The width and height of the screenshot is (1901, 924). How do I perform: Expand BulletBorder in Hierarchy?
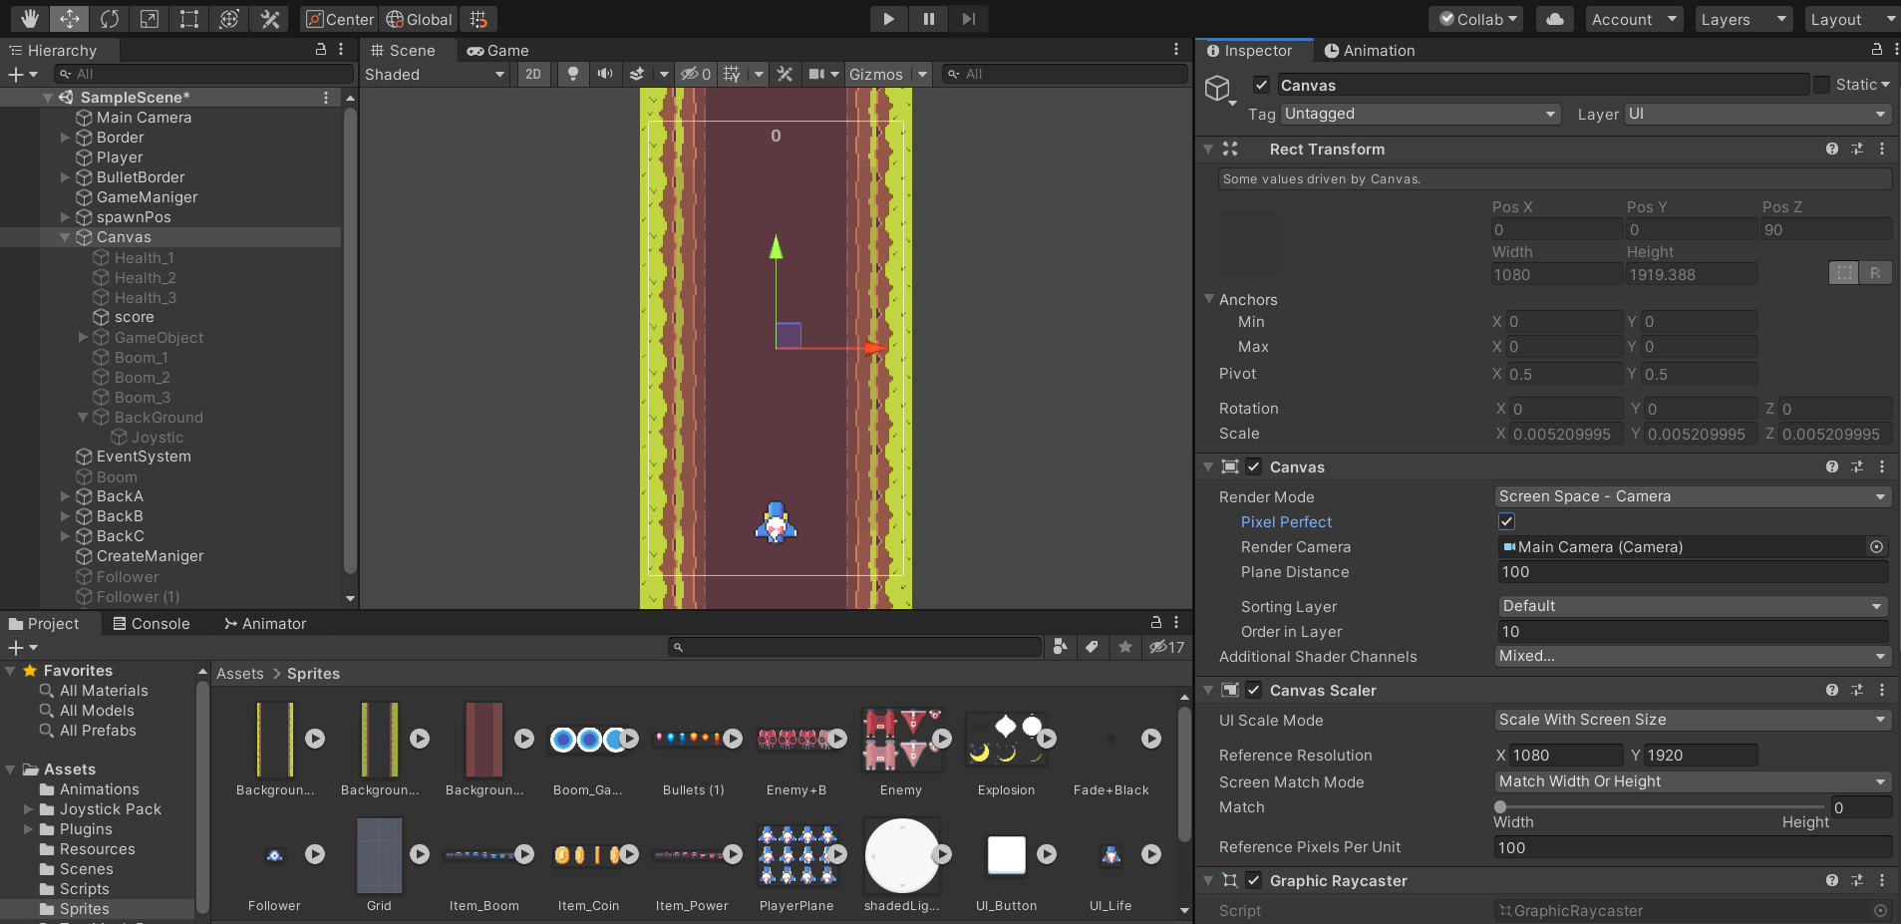coord(65,177)
